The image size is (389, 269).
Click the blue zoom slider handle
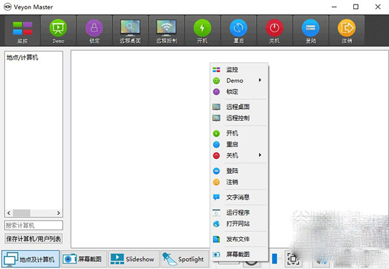[x=274, y=259]
